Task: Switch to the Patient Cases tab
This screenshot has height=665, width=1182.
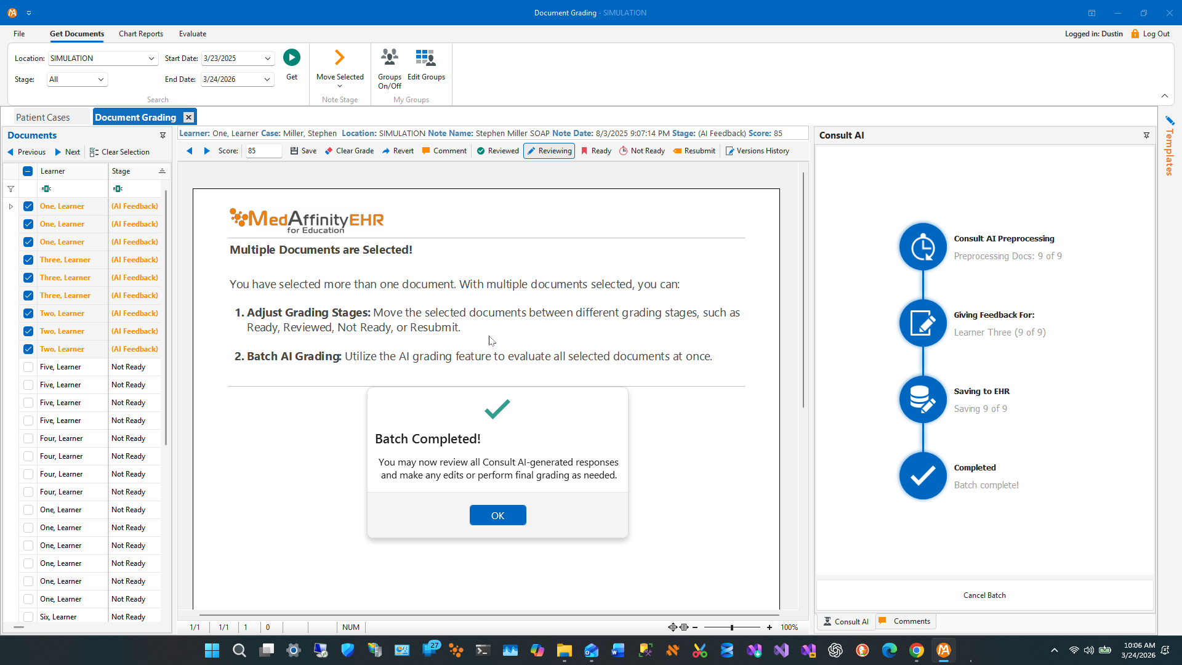Action: tap(43, 117)
